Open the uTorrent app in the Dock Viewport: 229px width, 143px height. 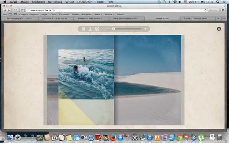(x=201, y=137)
